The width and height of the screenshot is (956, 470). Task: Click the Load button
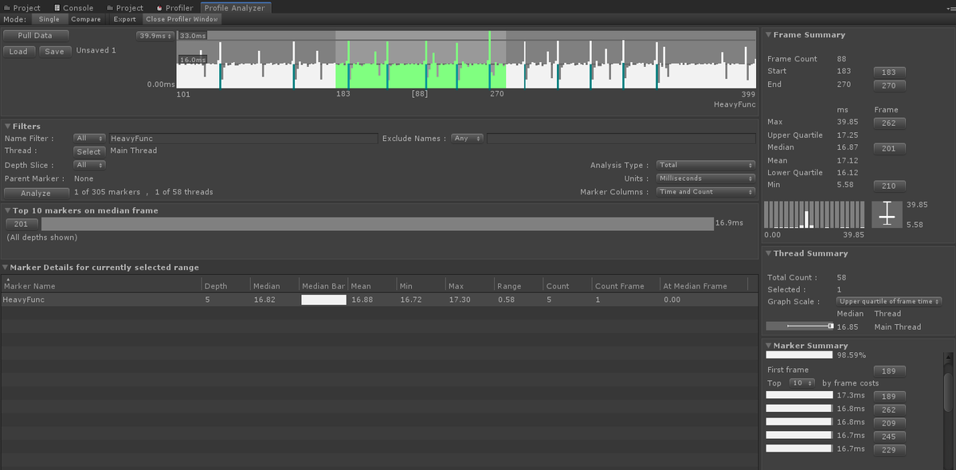[x=18, y=51]
